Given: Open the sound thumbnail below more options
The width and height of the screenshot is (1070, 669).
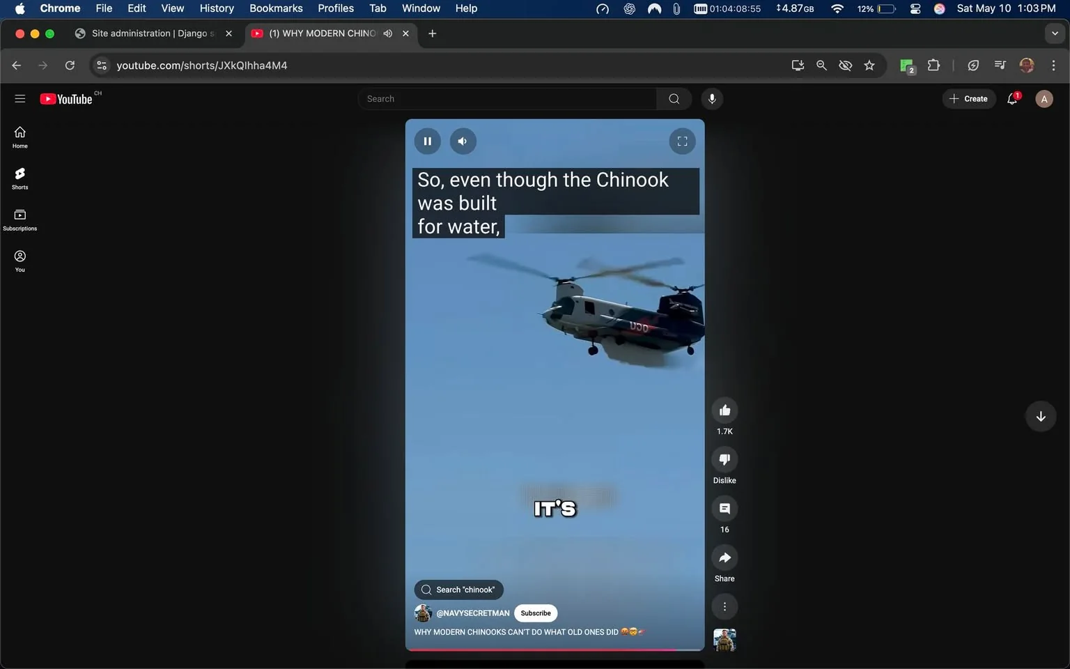Looking at the screenshot, I should (724, 640).
